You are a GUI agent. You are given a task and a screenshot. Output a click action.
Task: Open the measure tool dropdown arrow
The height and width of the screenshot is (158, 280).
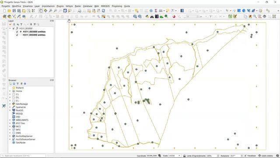[164, 11]
